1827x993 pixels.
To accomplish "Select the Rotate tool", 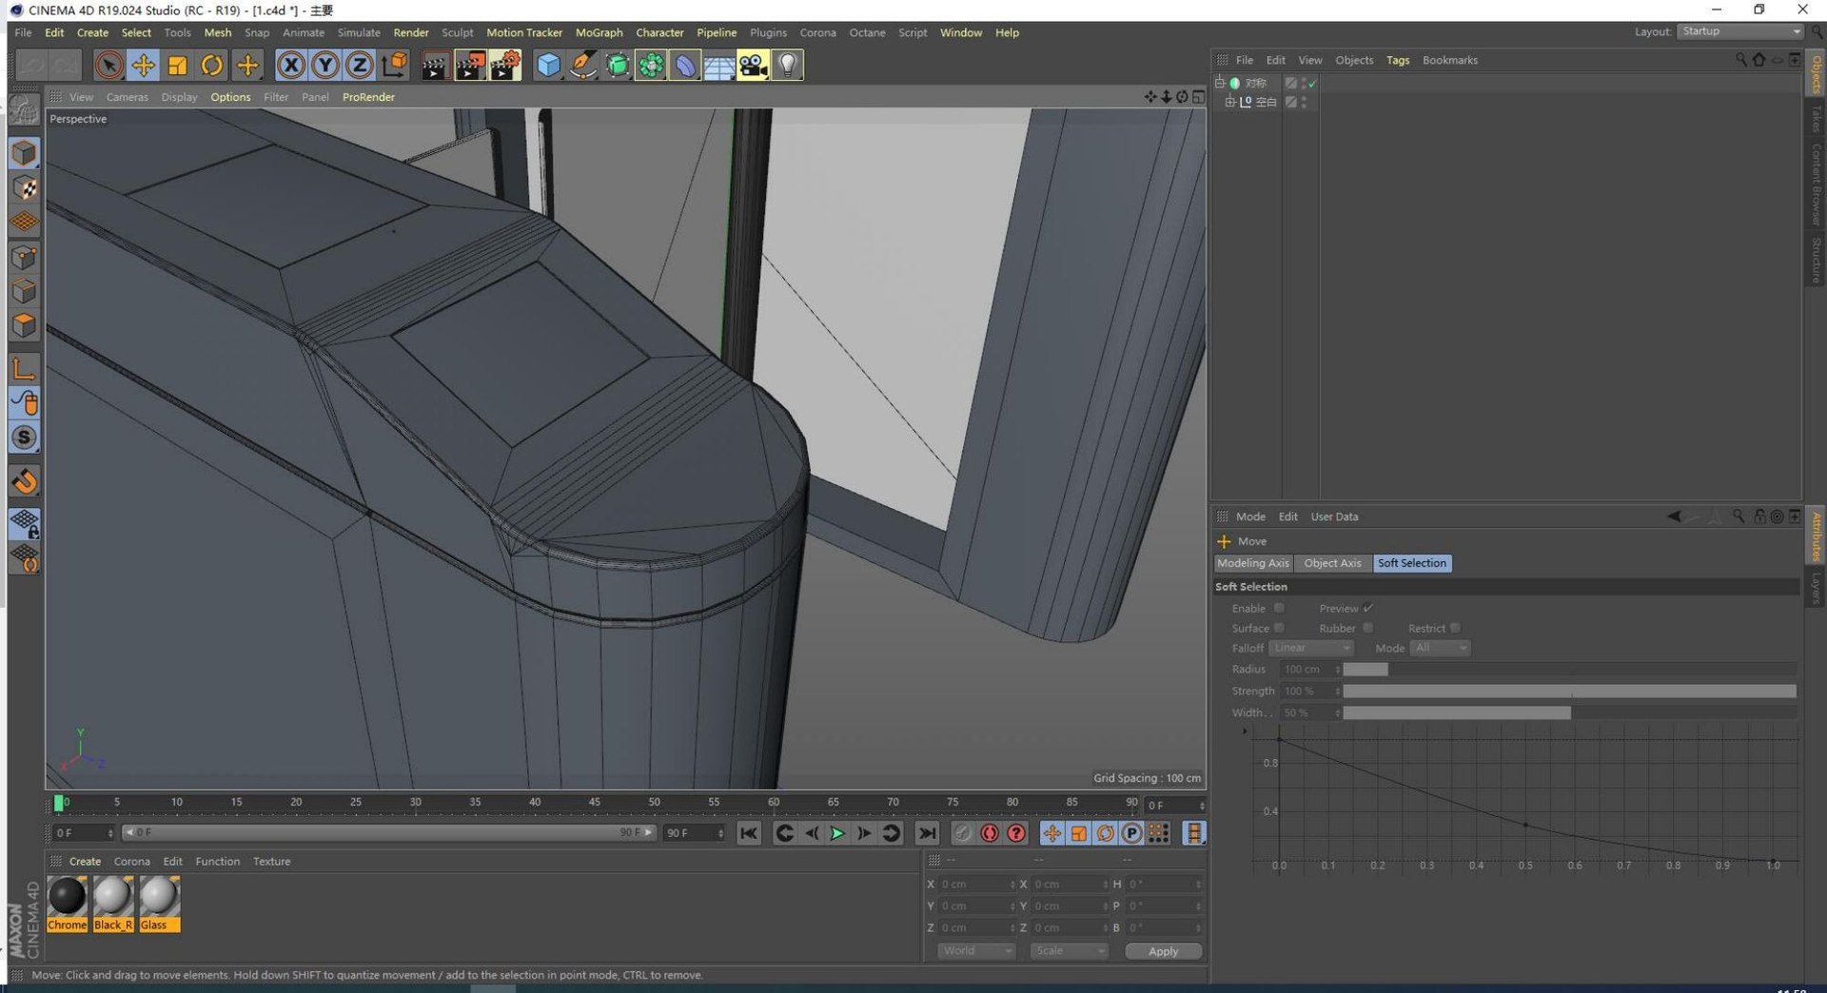I will pos(211,65).
